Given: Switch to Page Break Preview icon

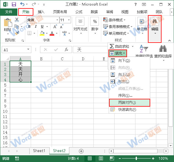Looking at the screenshot, I should click(x=112, y=159).
